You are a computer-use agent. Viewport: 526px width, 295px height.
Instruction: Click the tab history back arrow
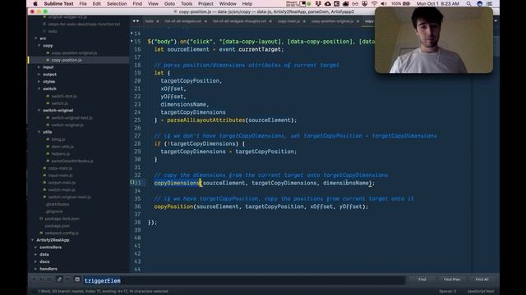click(x=133, y=21)
